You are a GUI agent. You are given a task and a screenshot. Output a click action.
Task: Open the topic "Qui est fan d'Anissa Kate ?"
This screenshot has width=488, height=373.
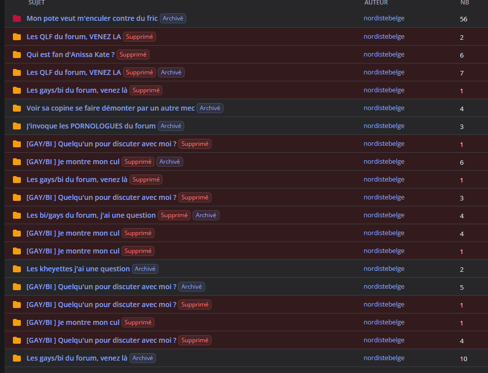(x=70, y=55)
